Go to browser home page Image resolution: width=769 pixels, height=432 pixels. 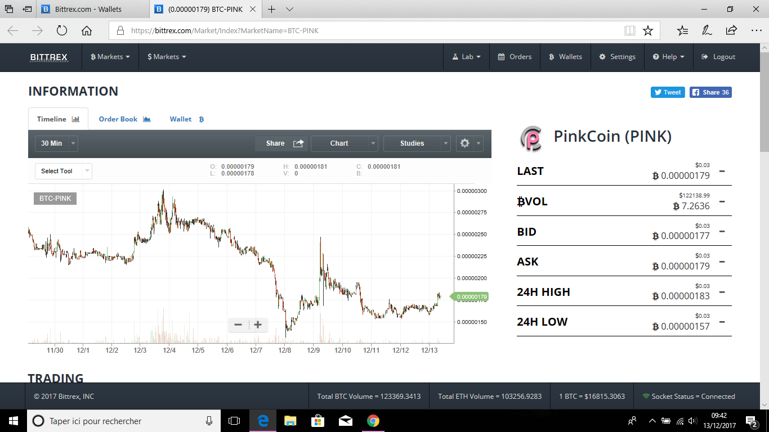click(x=87, y=30)
